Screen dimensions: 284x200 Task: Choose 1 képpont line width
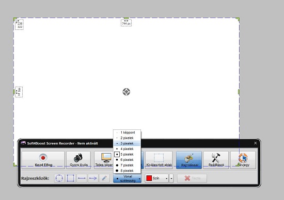(x=127, y=132)
